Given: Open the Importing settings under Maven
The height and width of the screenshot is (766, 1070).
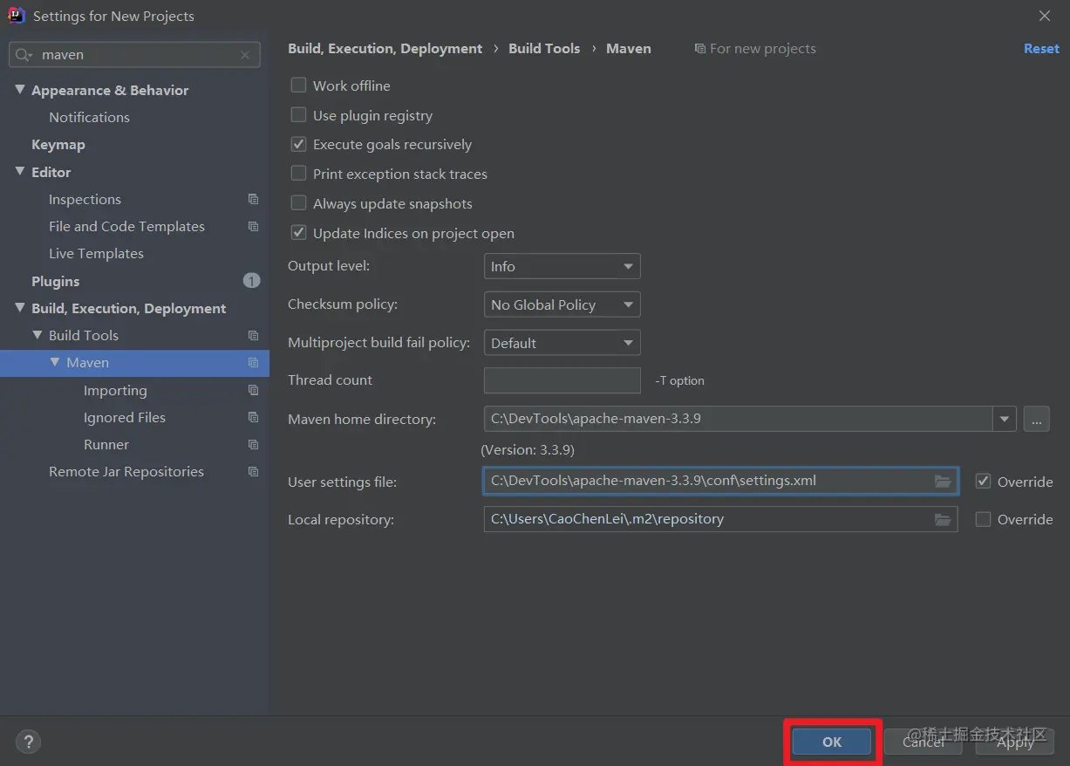Looking at the screenshot, I should (115, 390).
